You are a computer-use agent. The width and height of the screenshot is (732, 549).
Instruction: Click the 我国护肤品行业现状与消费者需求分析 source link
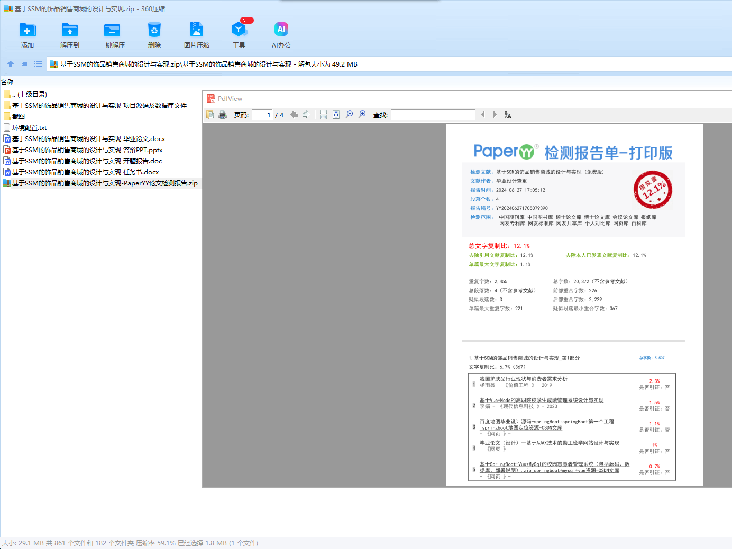tap(524, 379)
